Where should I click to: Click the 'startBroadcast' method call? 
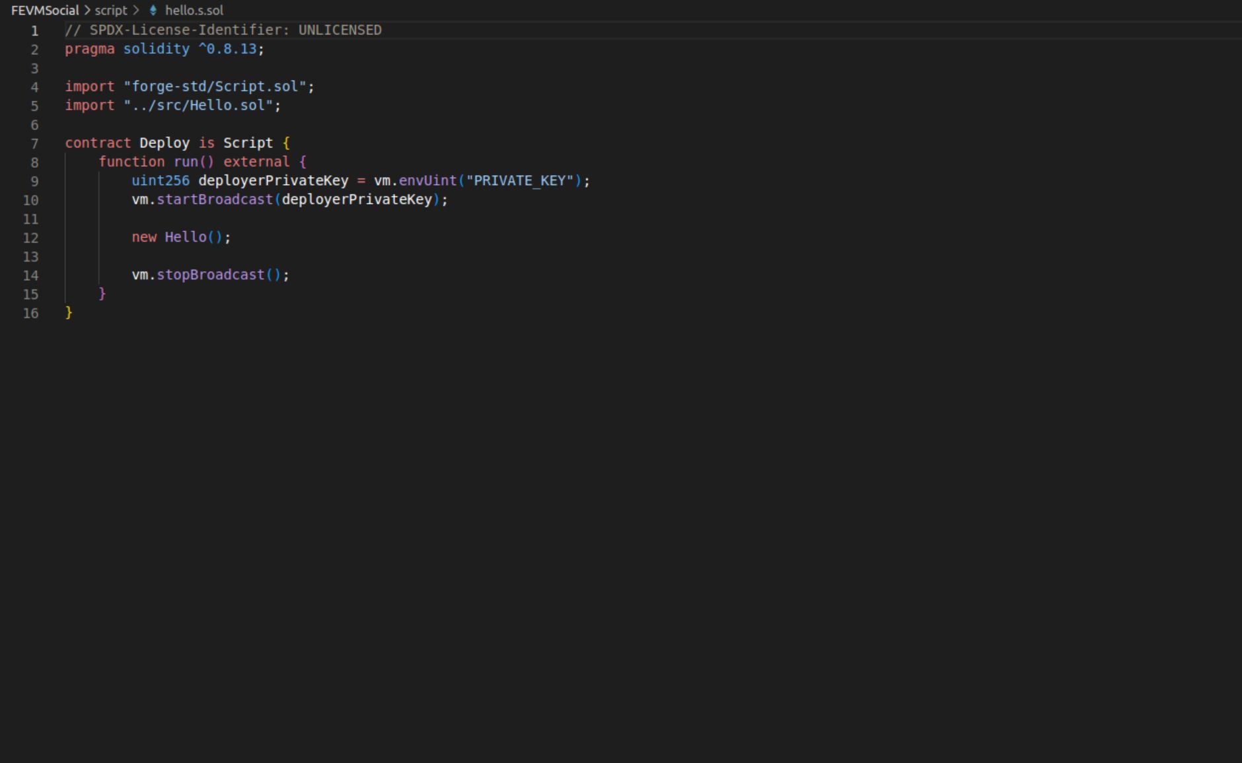pyautogui.click(x=215, y=200)
